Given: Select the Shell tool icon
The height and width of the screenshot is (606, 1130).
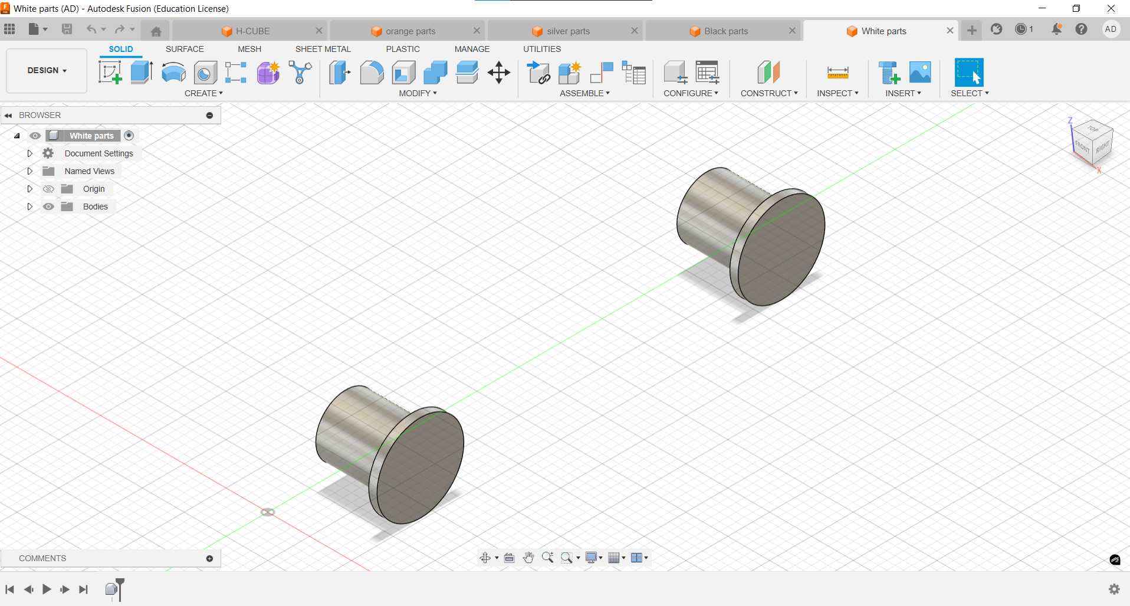Looking at the screenshot, I should [403, 73].
